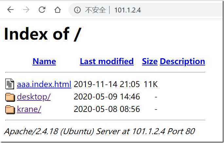Click the forward navigation arrow

coord(26,10)
